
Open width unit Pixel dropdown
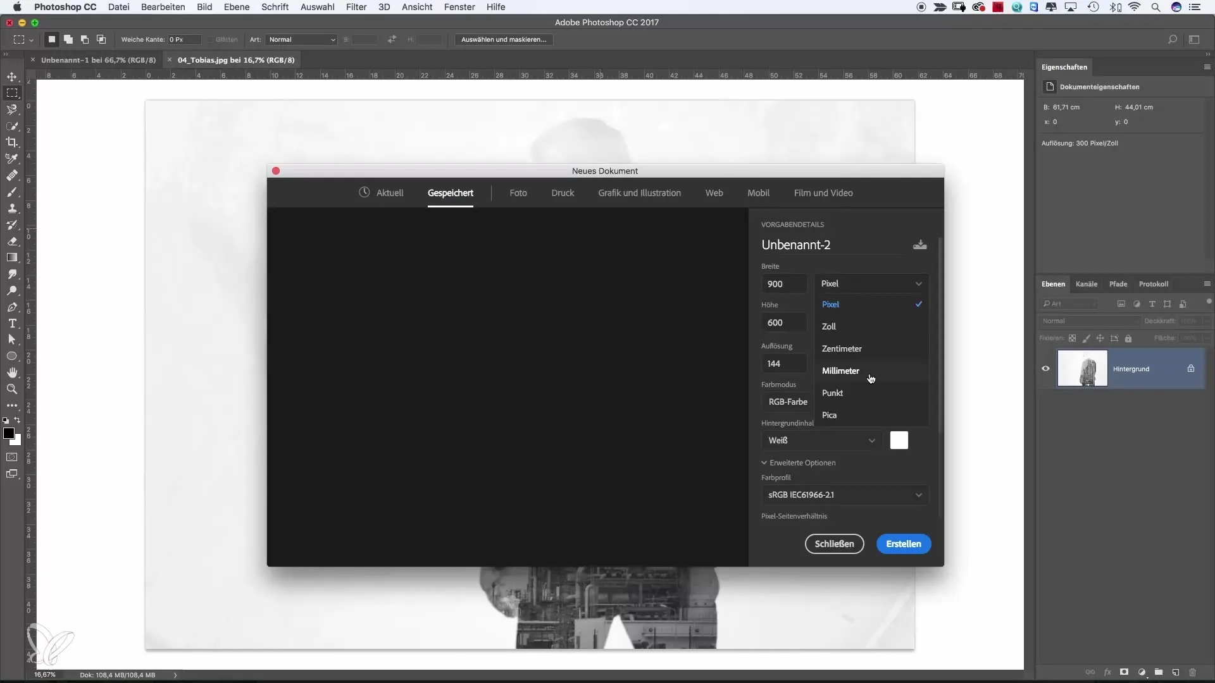tap(871, 283)
